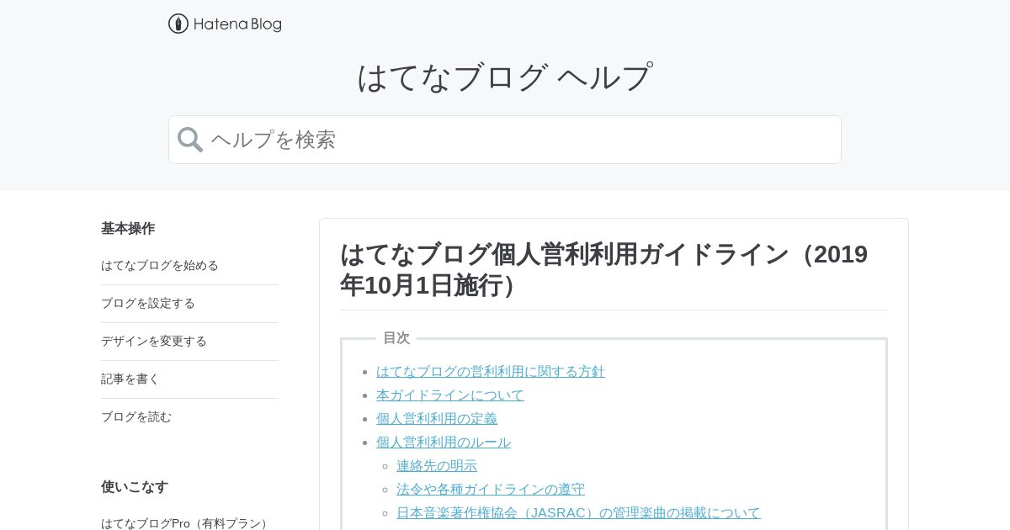Viewport: 1010px width, 530px height.
Task: Open はてなブログを始める in sidebar
Action: [x=160, y=265]
